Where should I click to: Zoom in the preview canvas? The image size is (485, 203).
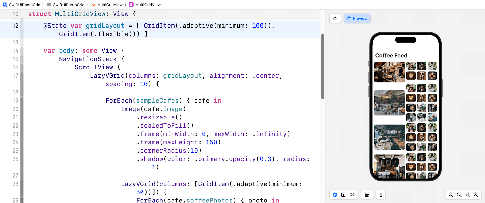(x=476, y=195)
